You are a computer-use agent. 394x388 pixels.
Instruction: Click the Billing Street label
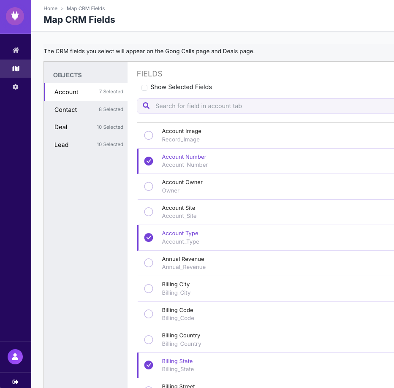(x=178, y=386)
